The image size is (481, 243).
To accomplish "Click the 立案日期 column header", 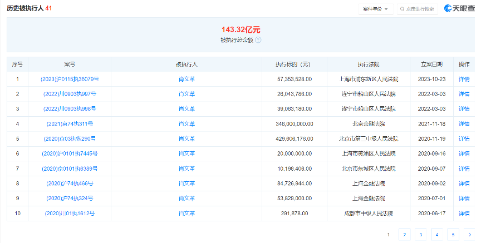I will pyautogui.click(x=431, y=65).
